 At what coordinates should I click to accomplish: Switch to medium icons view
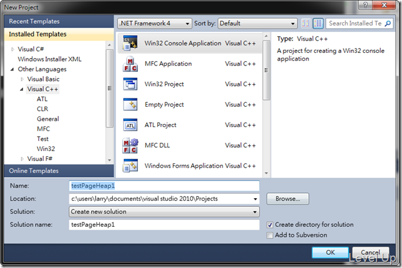coord(318,23)
